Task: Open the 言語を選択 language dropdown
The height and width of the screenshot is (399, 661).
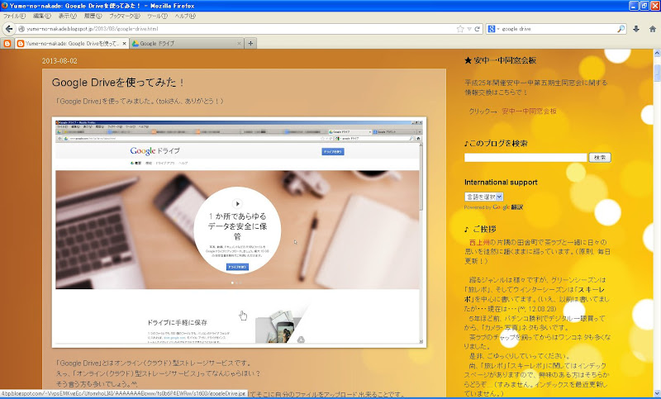Action: click(483, 197)
